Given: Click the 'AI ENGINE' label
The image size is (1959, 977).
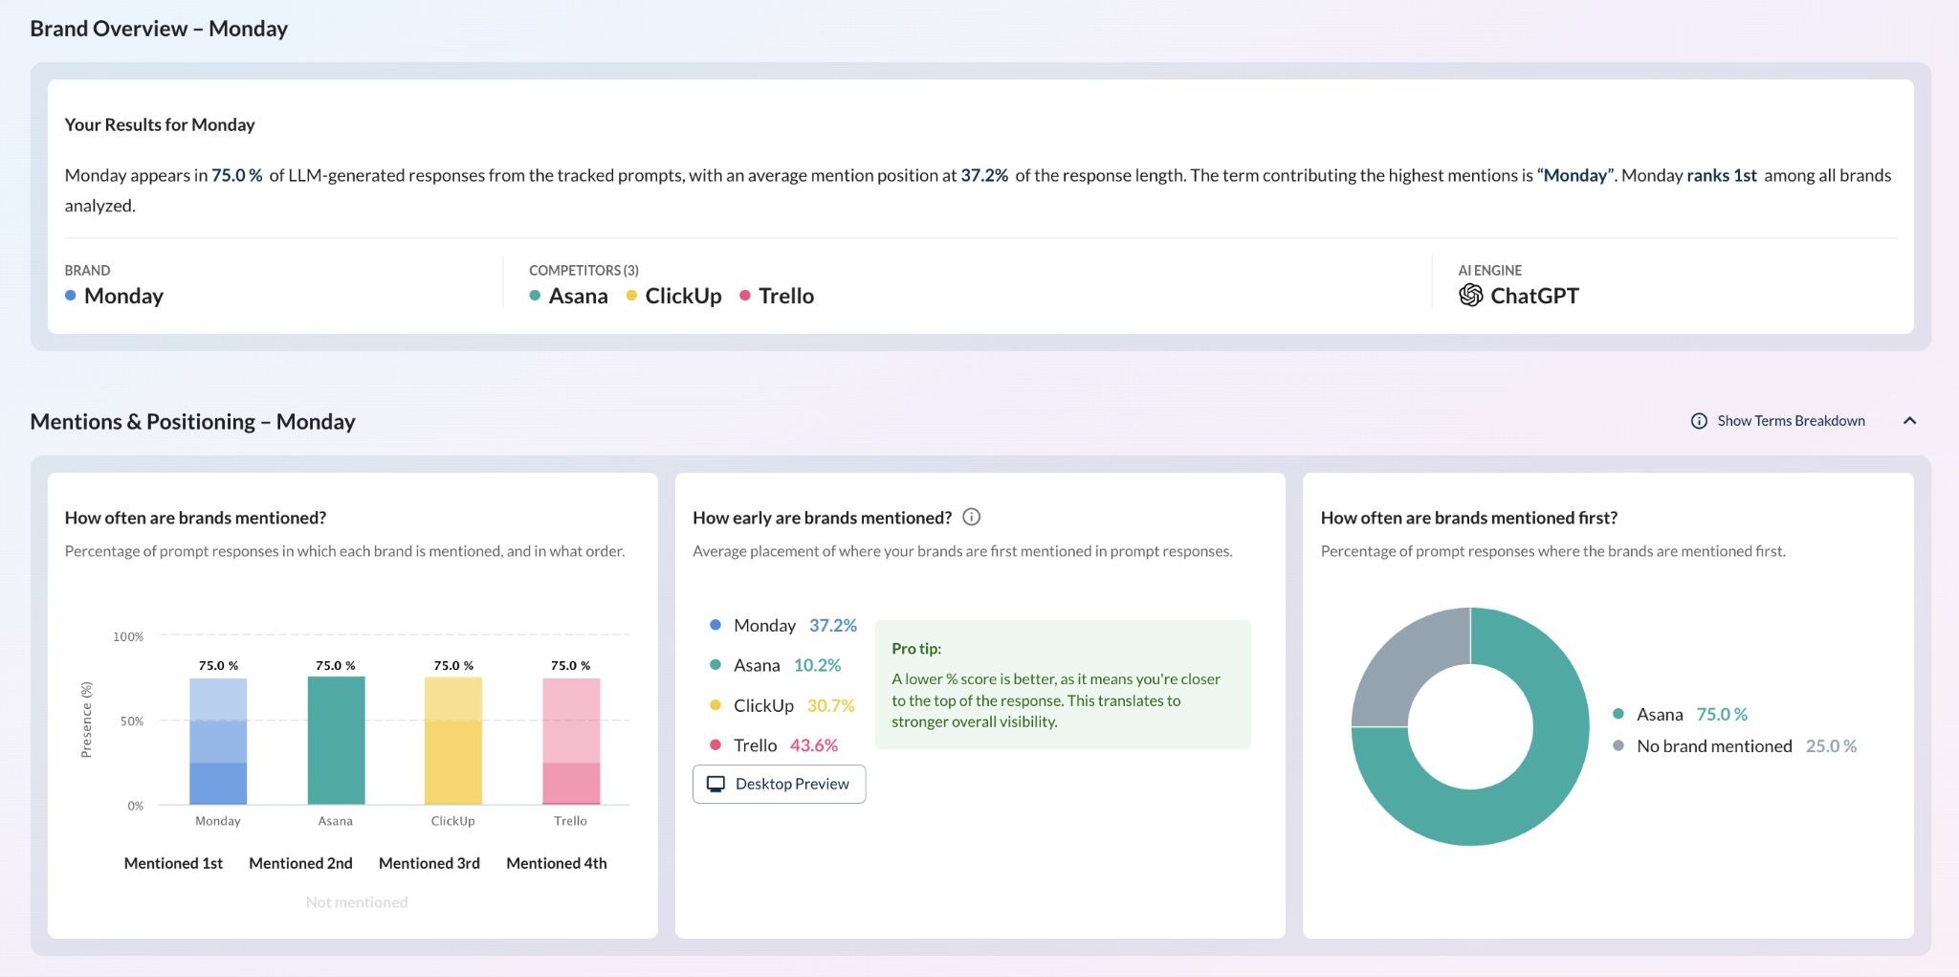Looking at the screenshot, I should click(x=1489, y=270).
